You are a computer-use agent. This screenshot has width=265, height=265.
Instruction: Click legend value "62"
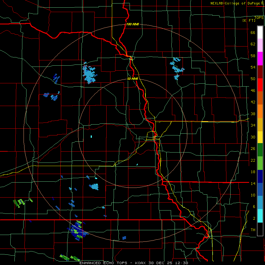pos(253,44)
